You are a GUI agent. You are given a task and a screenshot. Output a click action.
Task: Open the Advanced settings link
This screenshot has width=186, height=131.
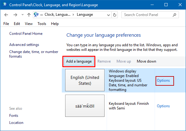point(24,45)
